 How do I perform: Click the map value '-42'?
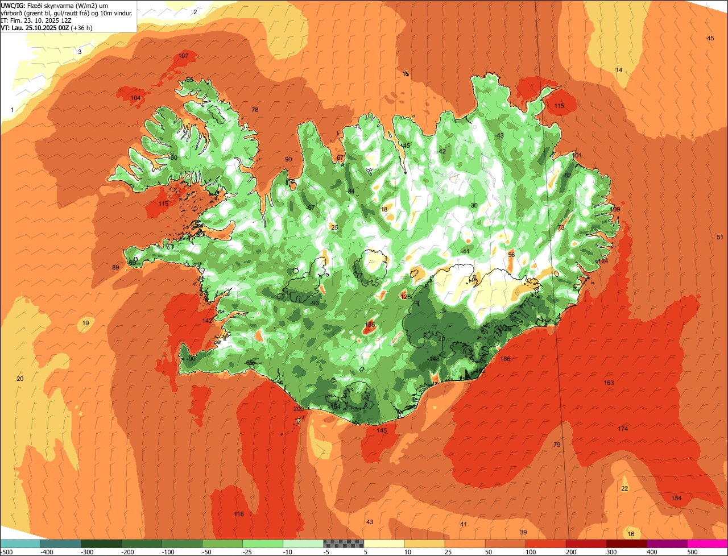pos(441,151)
